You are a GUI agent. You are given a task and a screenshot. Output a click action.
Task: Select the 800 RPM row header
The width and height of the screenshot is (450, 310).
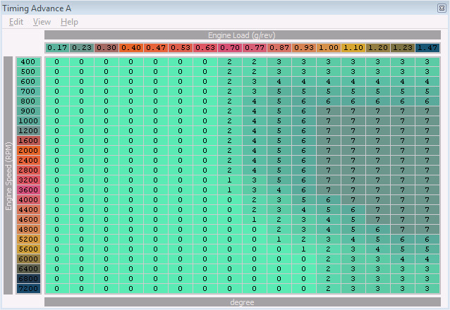pos(28,101)
